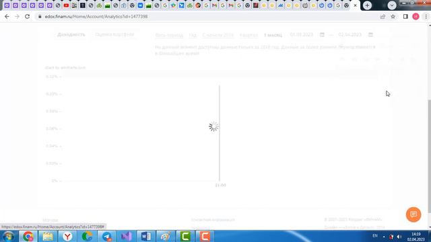Click the 01.03.2023 start date field
The width and height of the screenshot is (431, 242).
[301, 34]
